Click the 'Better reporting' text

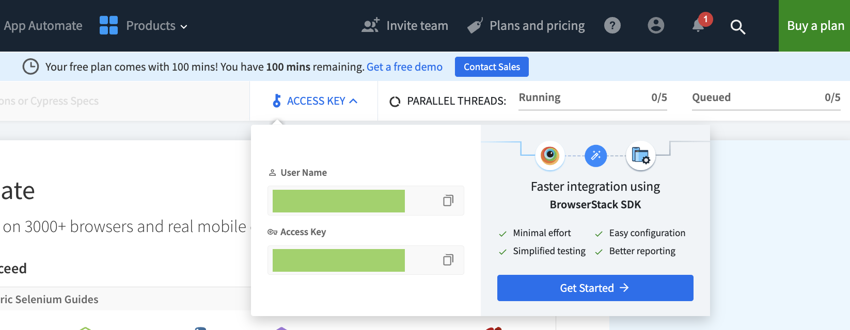click(x=642, y=251)
